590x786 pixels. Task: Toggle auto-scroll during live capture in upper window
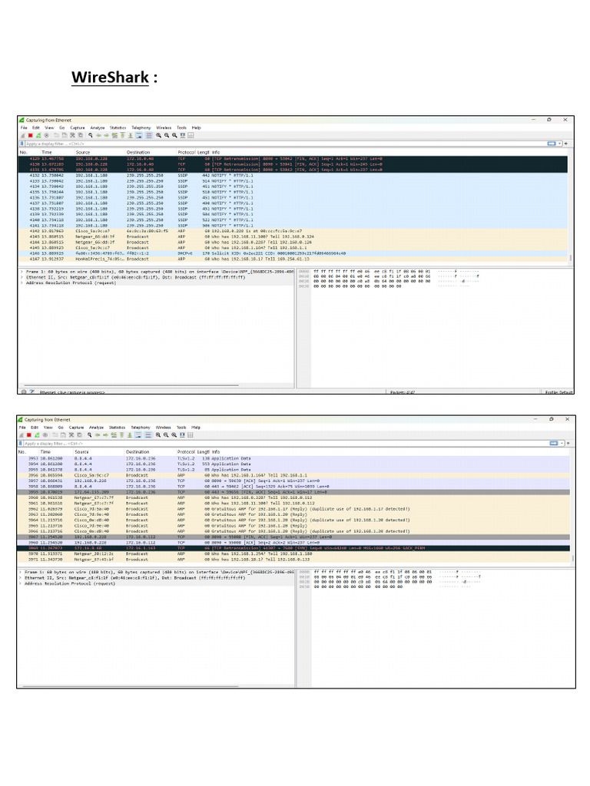coord(138,135)
